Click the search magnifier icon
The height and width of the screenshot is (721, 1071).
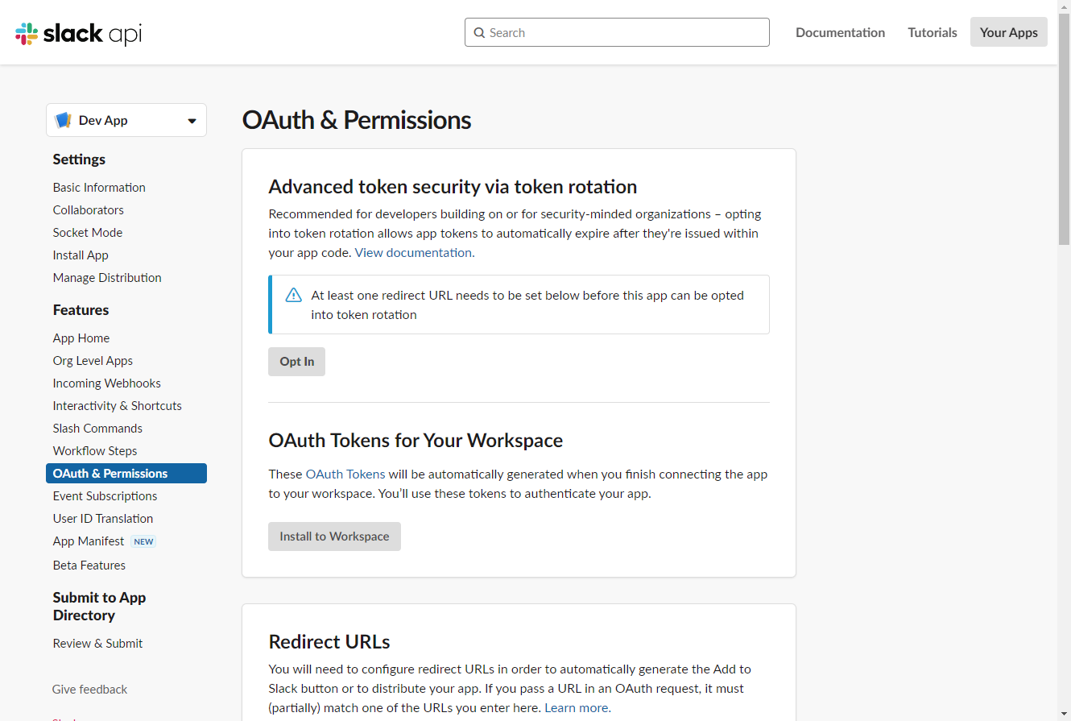[x=480, y=33]
